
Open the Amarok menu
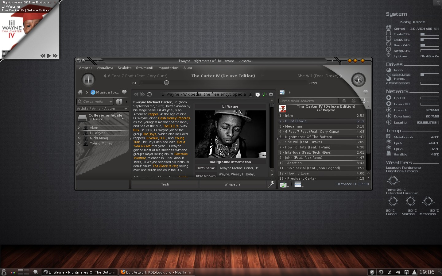click(x=86, y=68)
